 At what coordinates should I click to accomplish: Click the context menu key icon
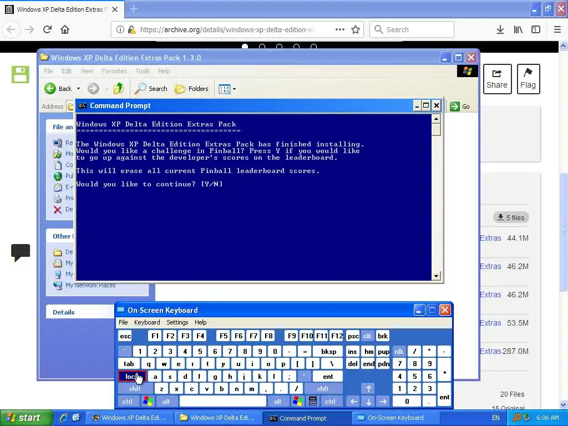pyautogui.click(x=313, y=402)
